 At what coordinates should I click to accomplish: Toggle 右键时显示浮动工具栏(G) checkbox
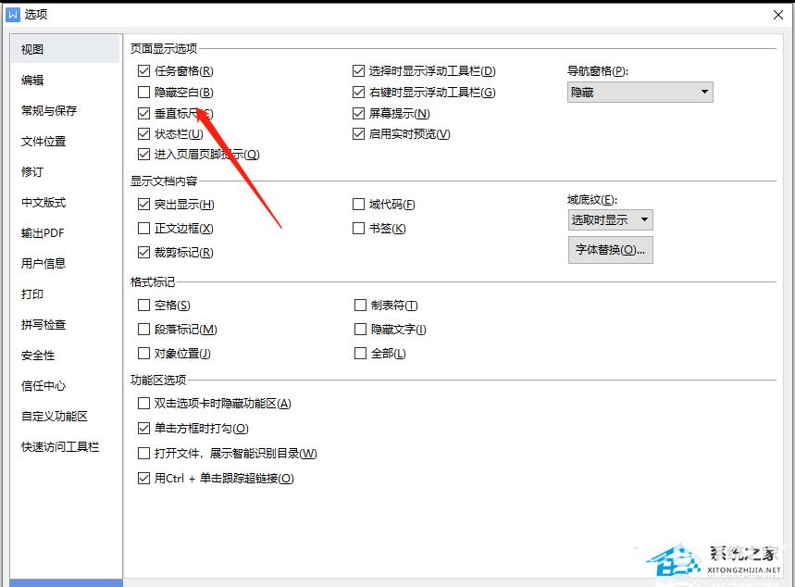pos(358,93)
